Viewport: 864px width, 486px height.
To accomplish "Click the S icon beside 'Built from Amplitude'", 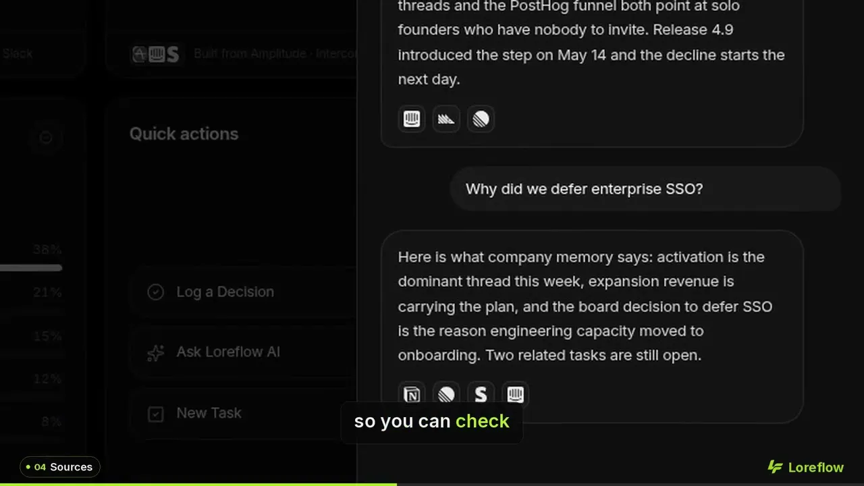I will coord(173,54).
